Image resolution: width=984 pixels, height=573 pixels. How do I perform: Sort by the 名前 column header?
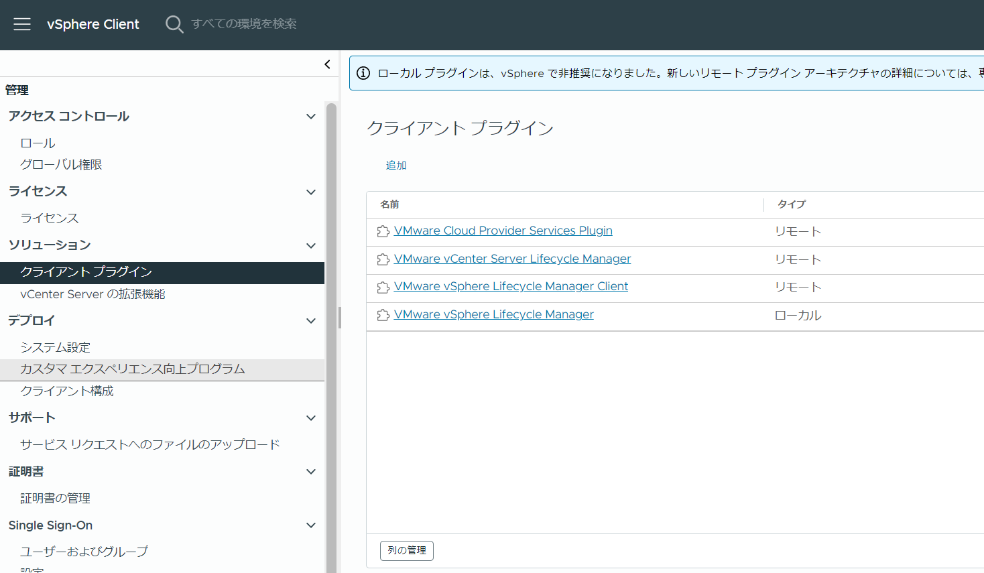[x=389, y=204]
